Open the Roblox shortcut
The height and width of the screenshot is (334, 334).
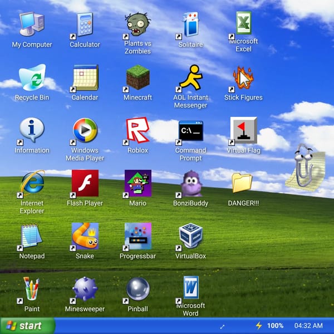coord(138,130)
